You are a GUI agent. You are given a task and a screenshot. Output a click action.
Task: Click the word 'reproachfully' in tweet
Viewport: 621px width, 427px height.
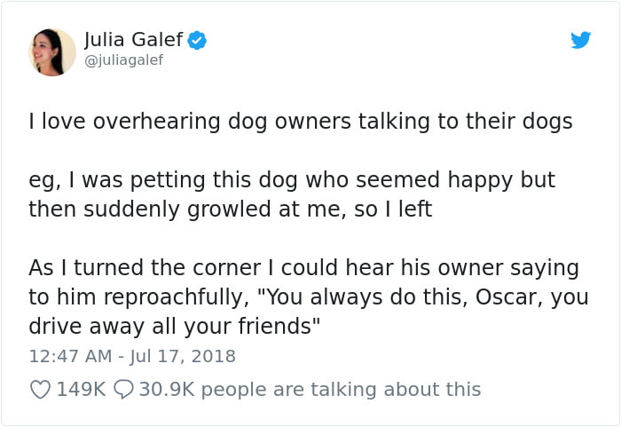click(x=177, y=297)
